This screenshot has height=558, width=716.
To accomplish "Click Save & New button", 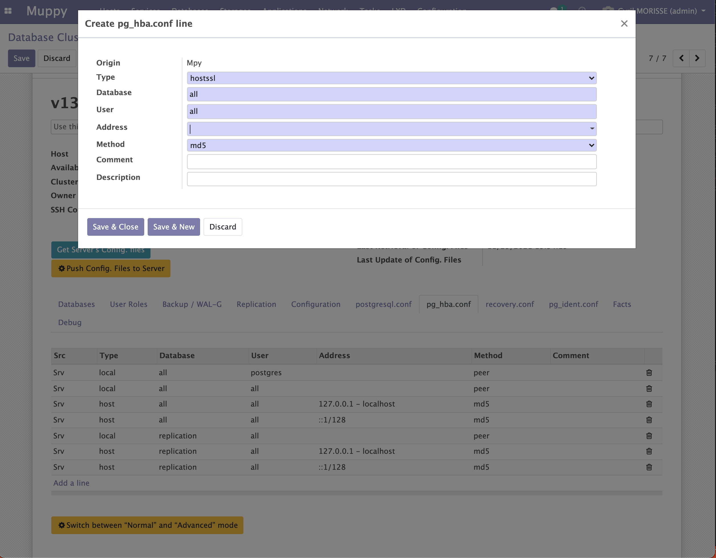I will [x=174, y=227].
